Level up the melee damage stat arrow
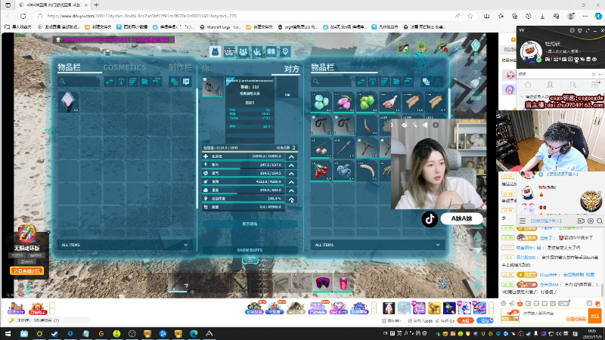 click(x=291, y=199)
